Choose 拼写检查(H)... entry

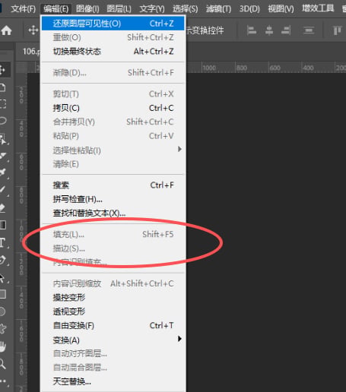click(x=113, y=199)
